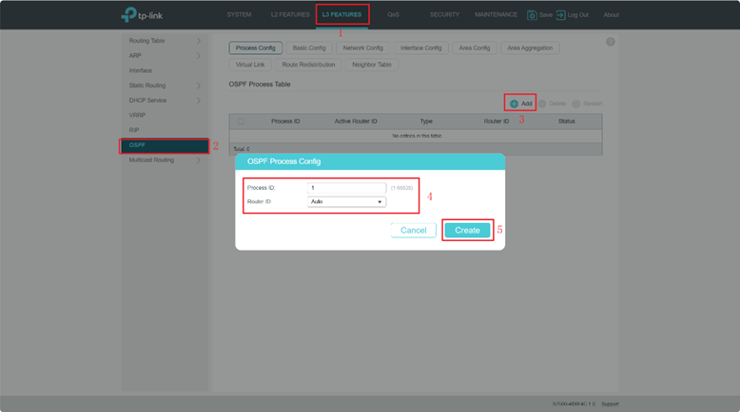Screen dimensions: 740x412
Task: Select OSPF in the sidebar
Action: point(165,145)
